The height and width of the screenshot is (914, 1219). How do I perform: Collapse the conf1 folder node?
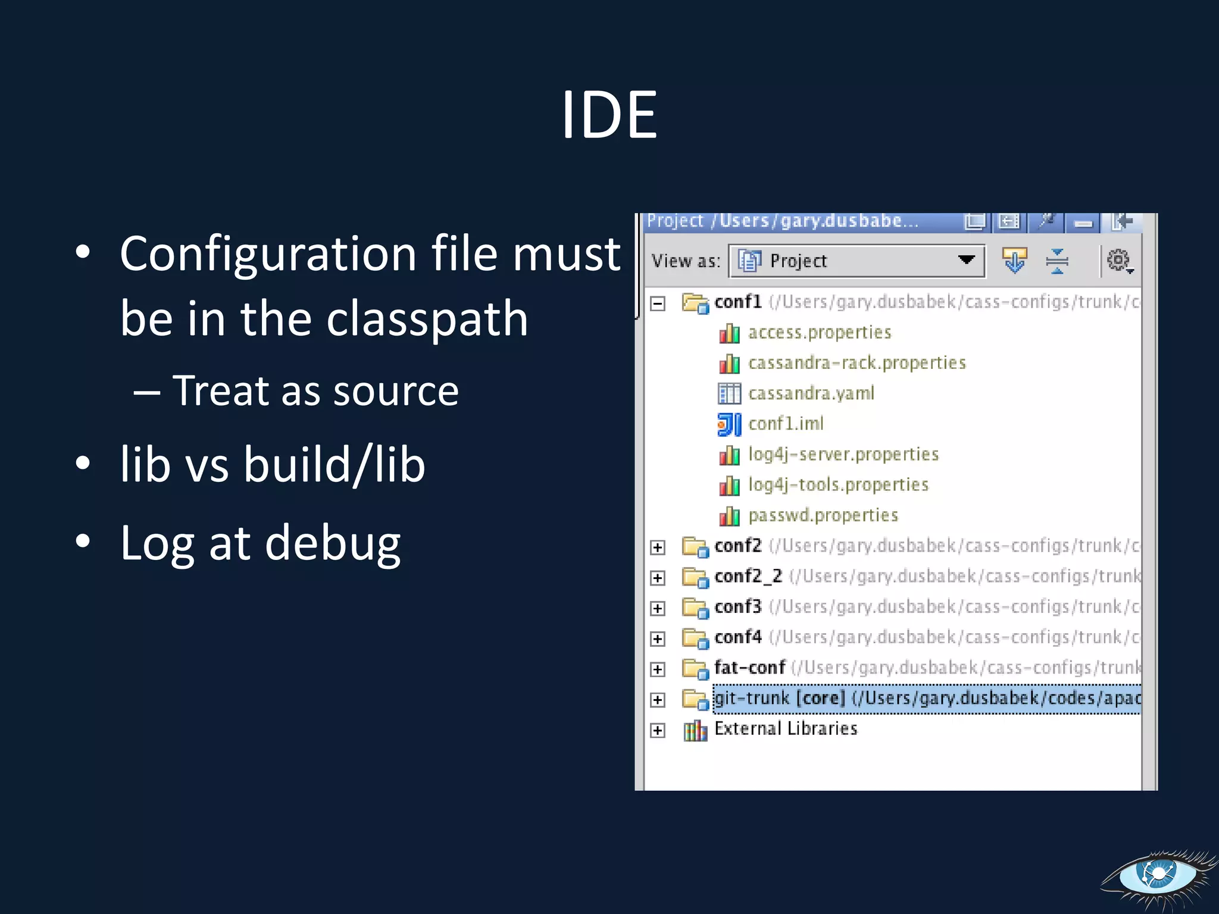(658, 303)
